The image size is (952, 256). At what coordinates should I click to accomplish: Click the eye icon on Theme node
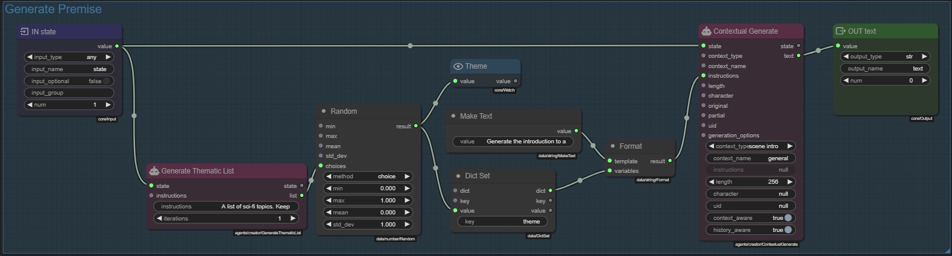(458, 66)
